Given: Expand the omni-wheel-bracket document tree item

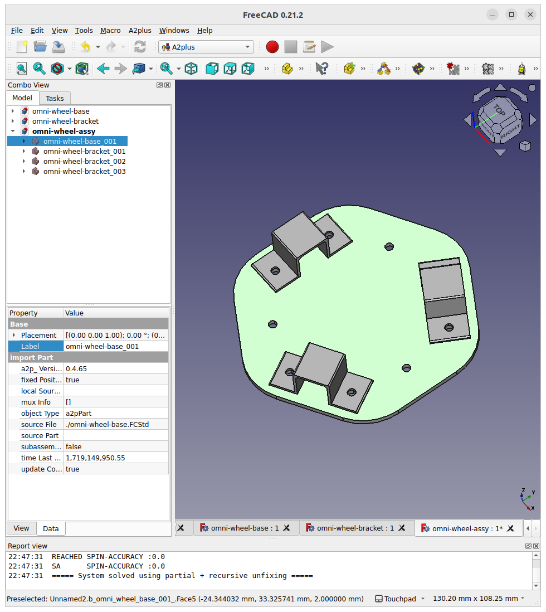Looking at the screenshot, I should pos(13,121).
